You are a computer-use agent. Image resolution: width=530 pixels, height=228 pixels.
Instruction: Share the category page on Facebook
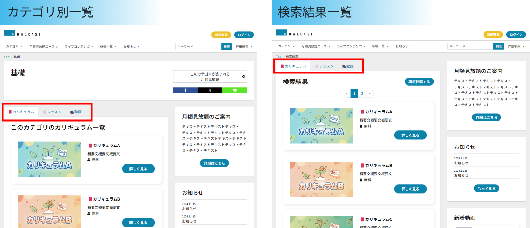[185, 90]
